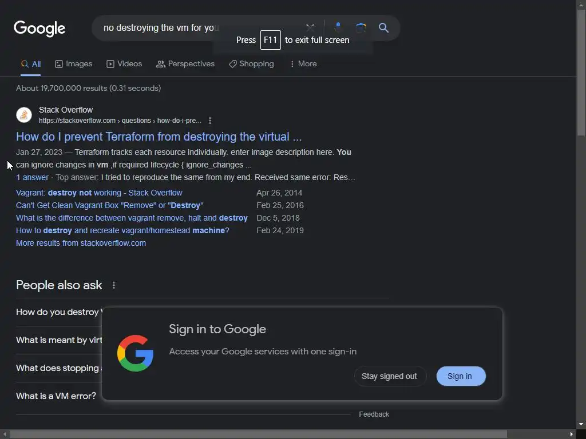Open 'How do I prevent Terraform from destroying' result

[x=159, y=137]
